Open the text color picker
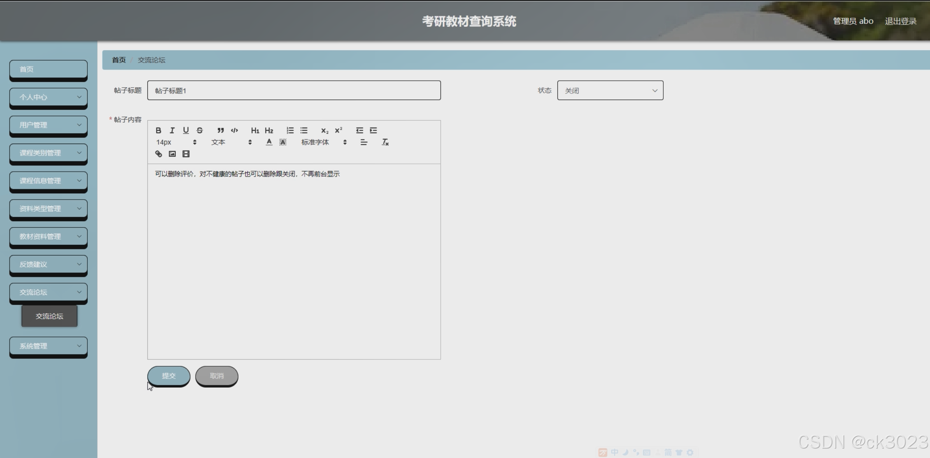Screen dimensions: 930x458 [x=269, y=142]
